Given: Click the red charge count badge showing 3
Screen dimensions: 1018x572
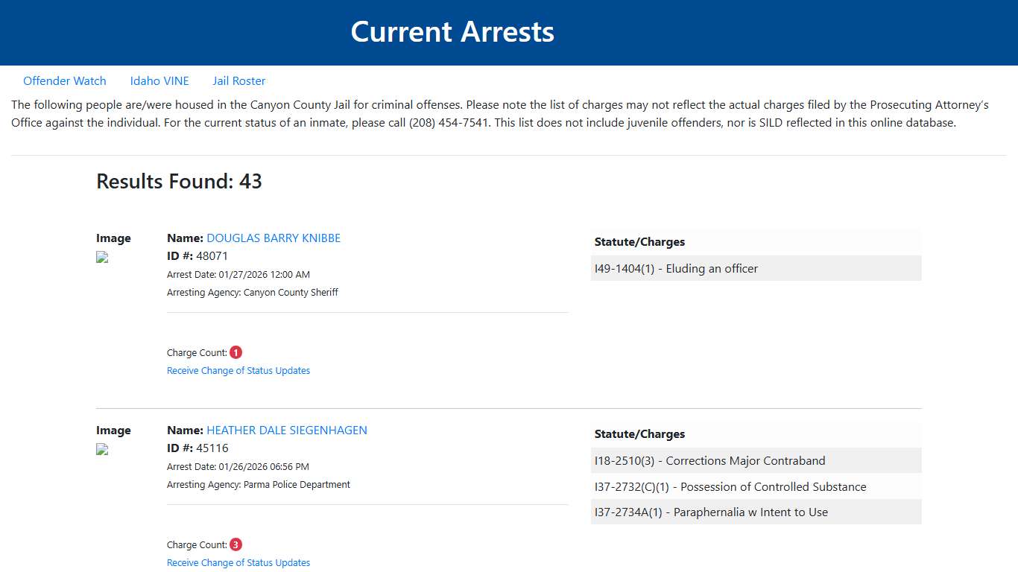Looking at the screenshot, I should [235, 544].
